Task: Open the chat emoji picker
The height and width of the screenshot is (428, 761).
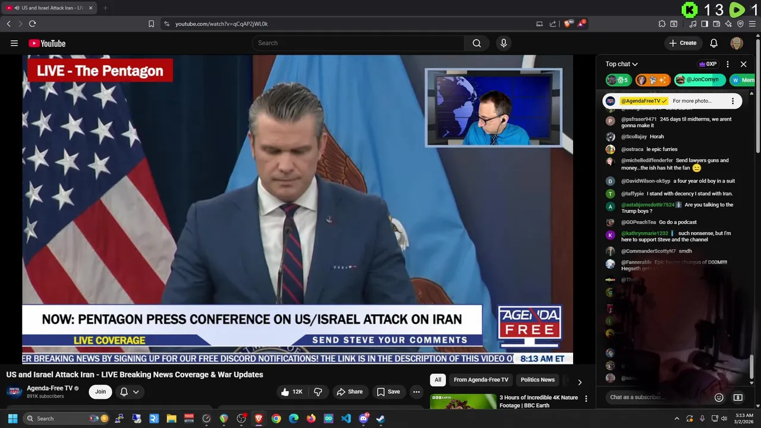Action: pos(719,397)
